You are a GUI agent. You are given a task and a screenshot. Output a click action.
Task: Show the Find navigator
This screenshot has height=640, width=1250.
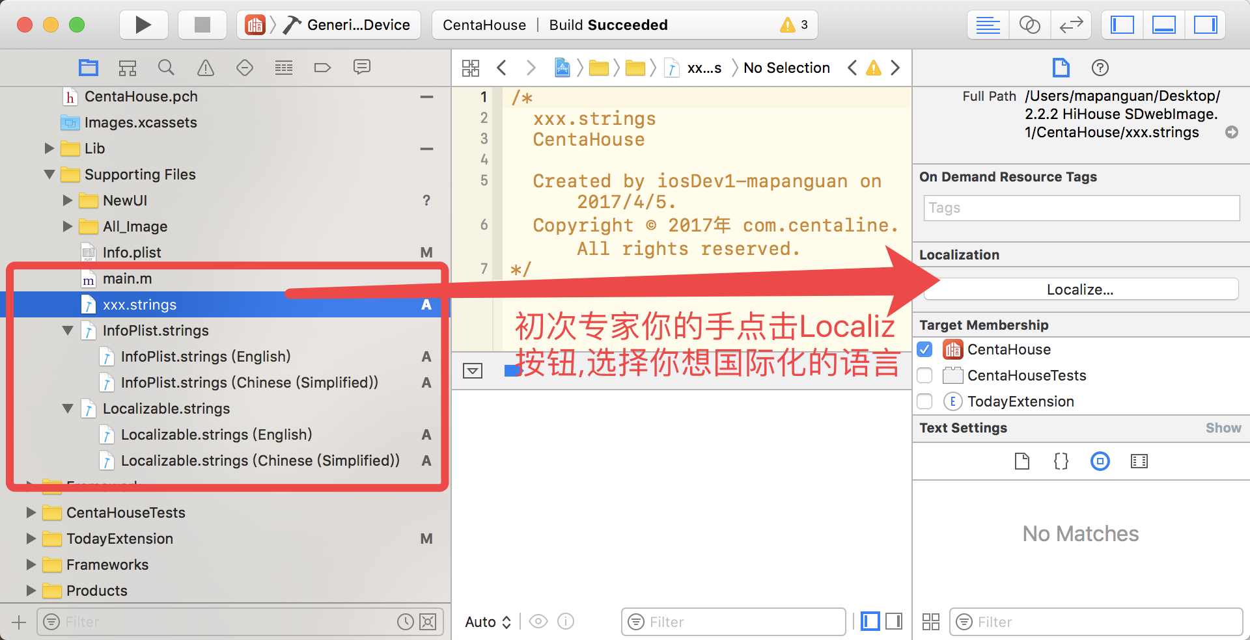click(x=167, y=68)
